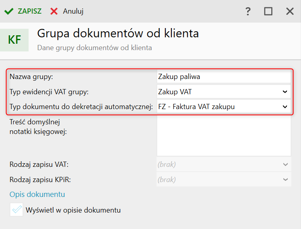The height and width of the screenshot is (229, 301).
Task: Click the green KF document group icon
Action: 14,40
